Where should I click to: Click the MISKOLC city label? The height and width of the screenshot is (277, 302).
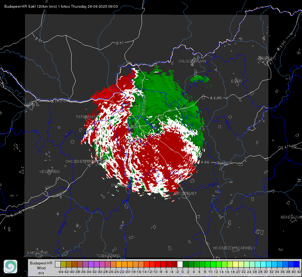click(x=267, y=58)
